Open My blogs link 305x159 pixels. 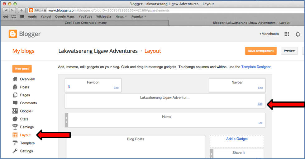pos(23,51)
